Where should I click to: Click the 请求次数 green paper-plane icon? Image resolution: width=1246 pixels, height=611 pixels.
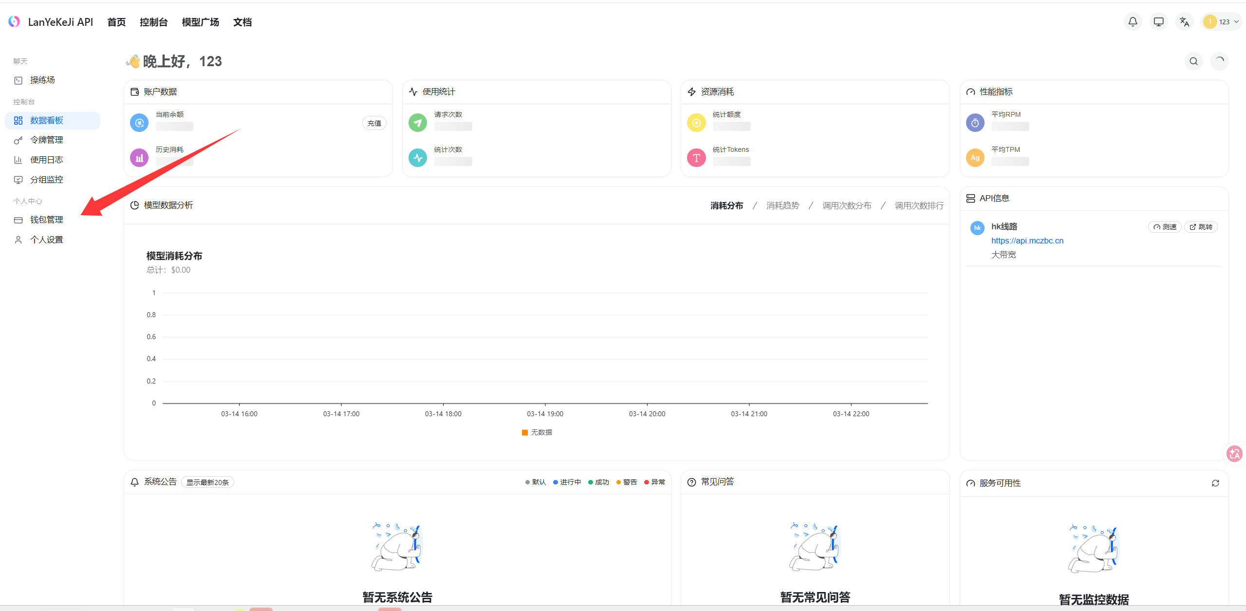pyautogui.click(x=418, y=123)
